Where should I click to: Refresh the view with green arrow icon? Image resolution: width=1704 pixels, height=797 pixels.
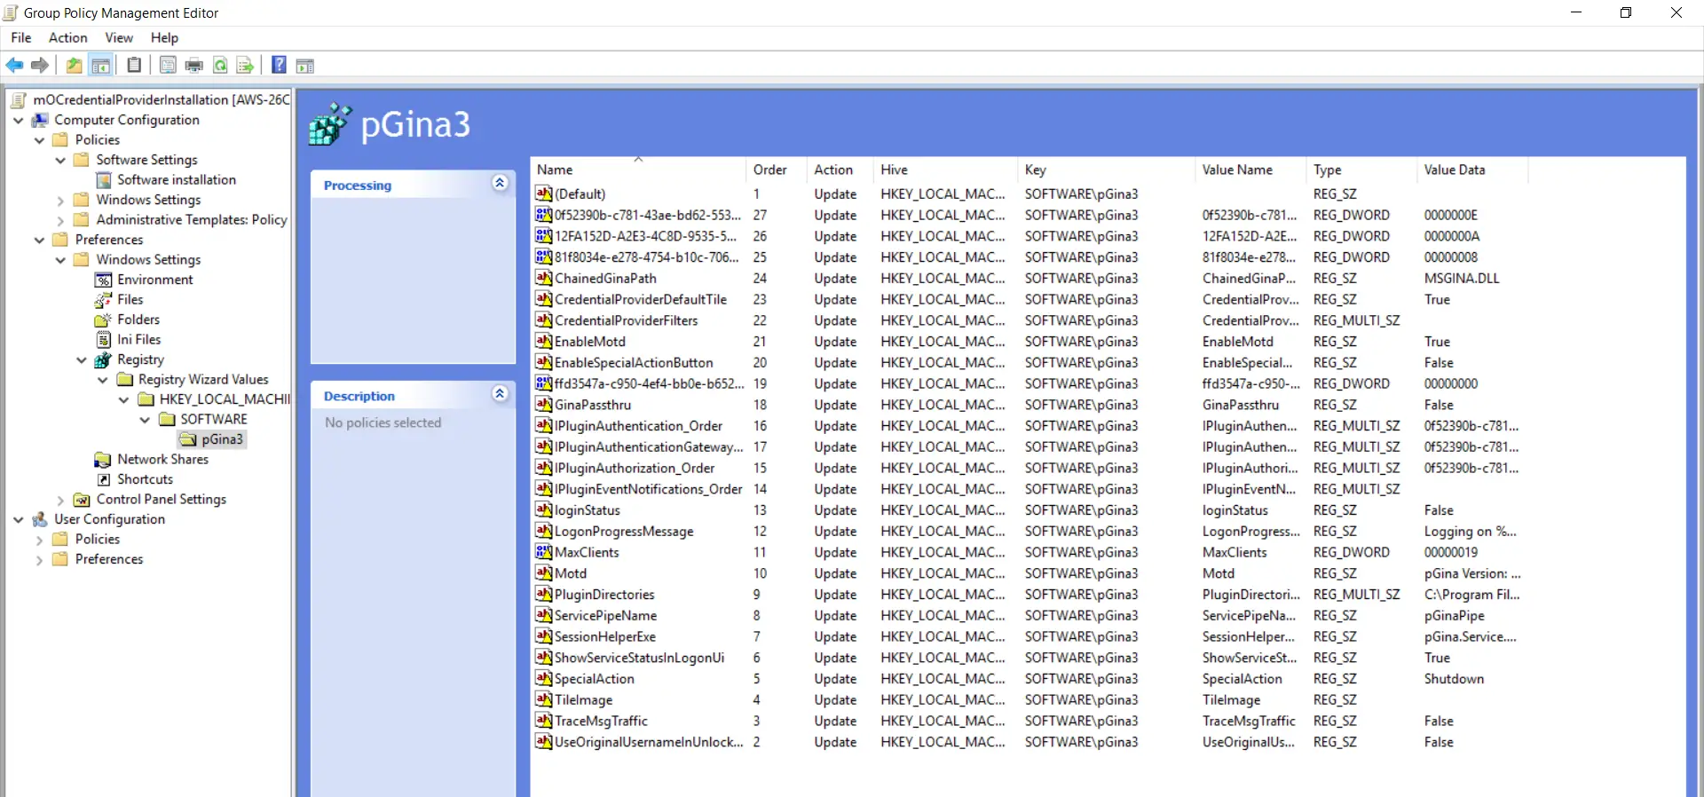tap(220, 65)
